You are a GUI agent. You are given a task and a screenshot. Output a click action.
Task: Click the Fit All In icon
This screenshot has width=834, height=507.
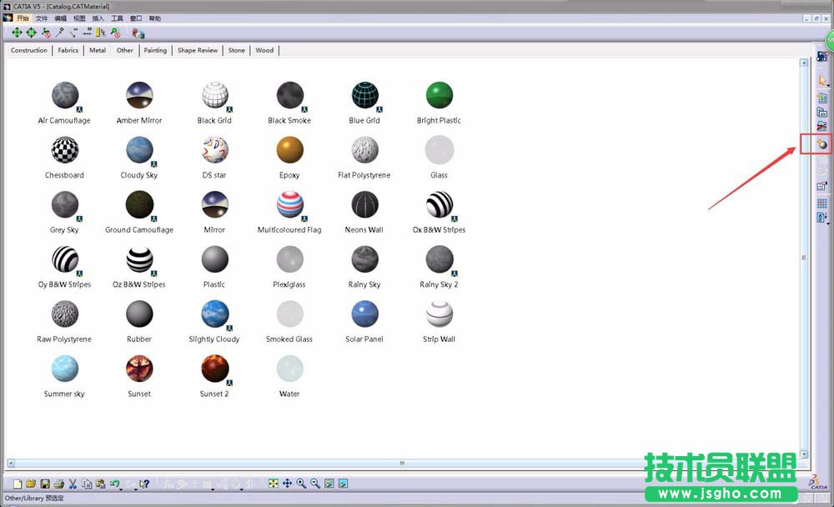273,484
